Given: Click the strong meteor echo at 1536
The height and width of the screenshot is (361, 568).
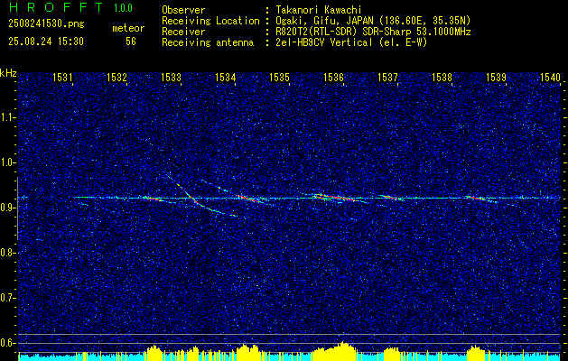Looking at the screenshot, I should point(335,198).
